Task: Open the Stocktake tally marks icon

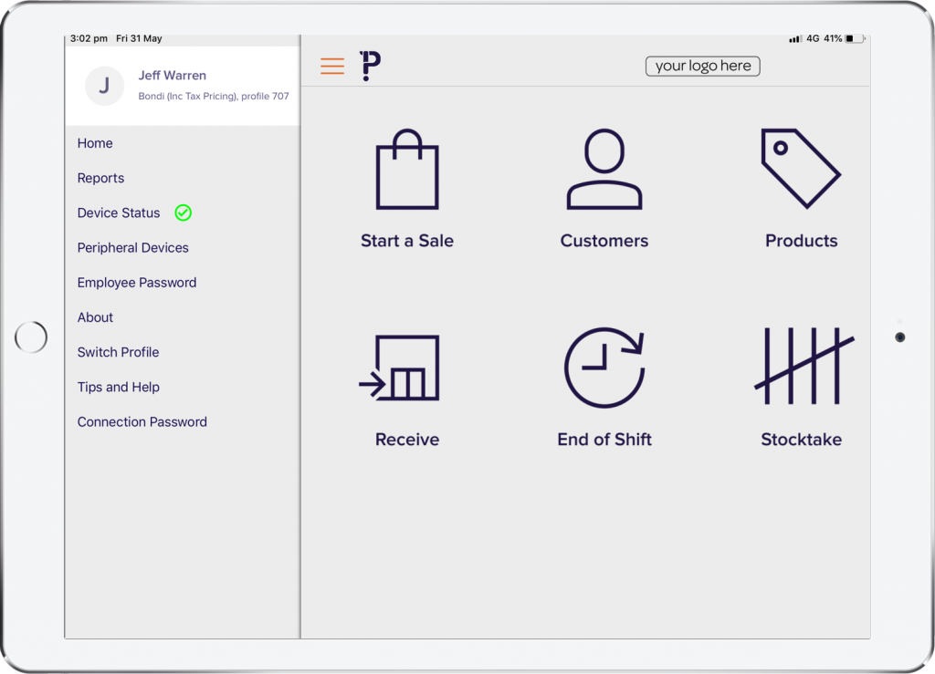Action: pos(804,366)
